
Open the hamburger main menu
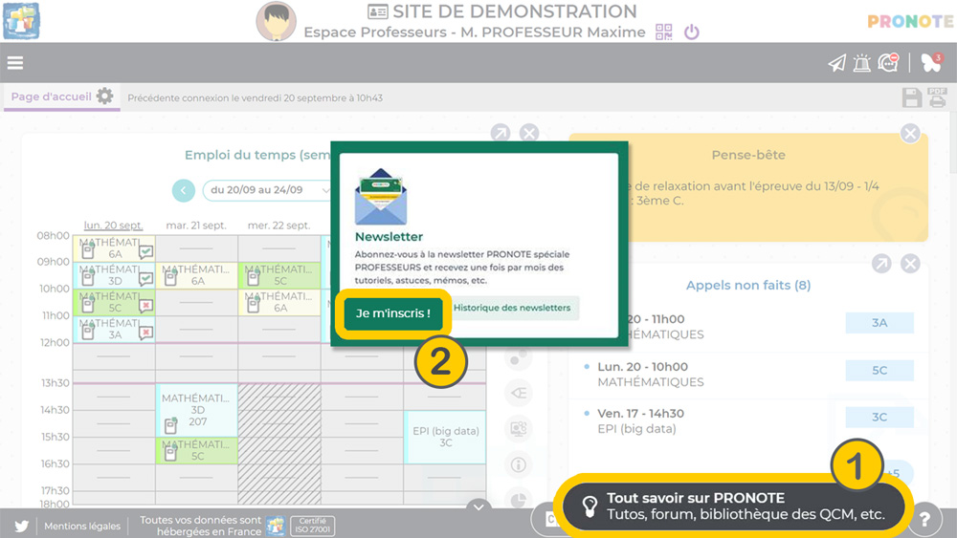[x=15, y=63]
